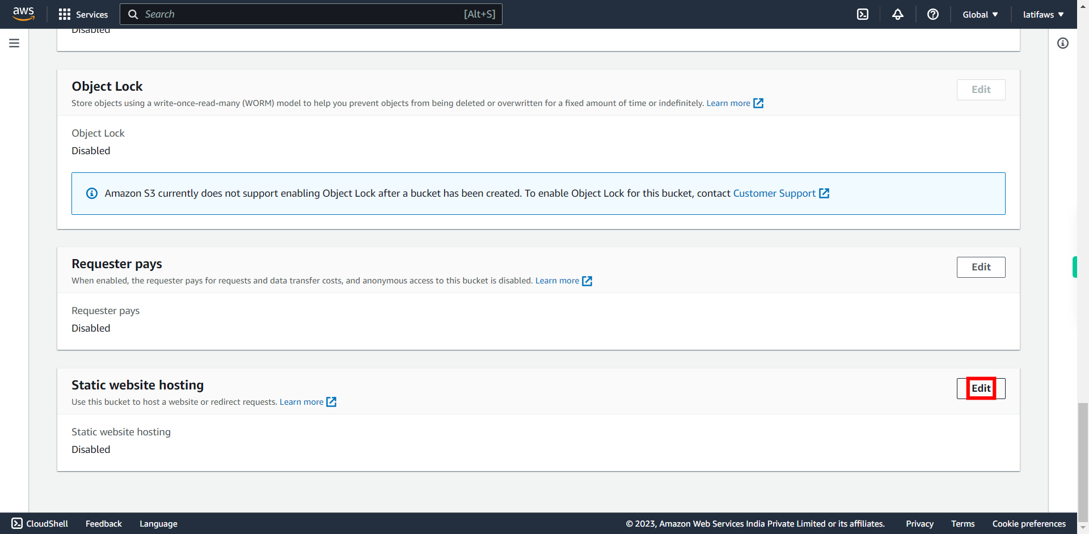The width and height of the screenshot is (1089, 534).
Task: Open the Feedback footer link
Action: [104, 524]
